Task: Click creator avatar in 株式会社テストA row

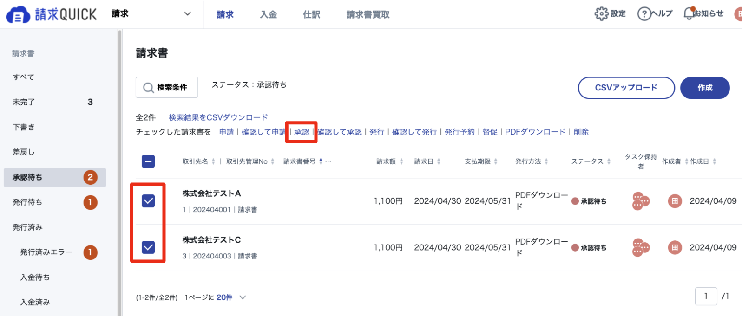Action: 675,201
